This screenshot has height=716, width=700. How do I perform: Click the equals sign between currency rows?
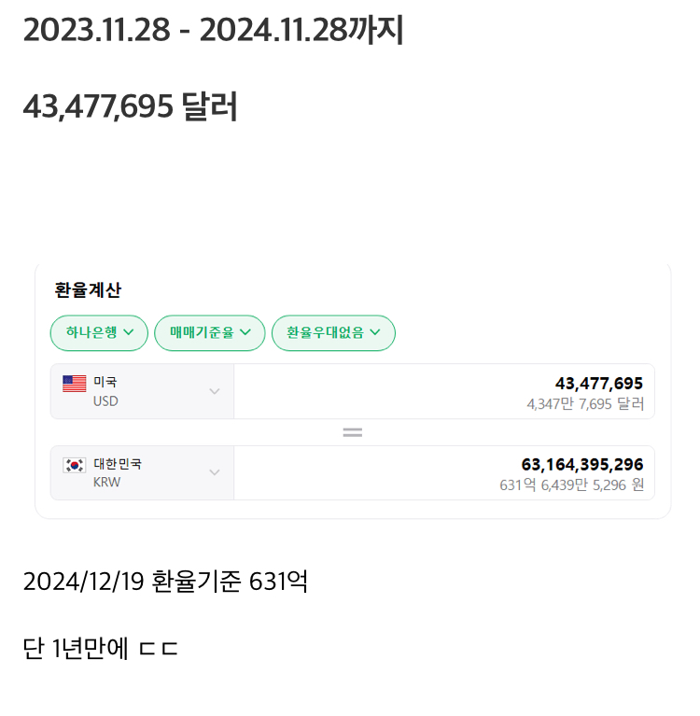click(353, 433)
